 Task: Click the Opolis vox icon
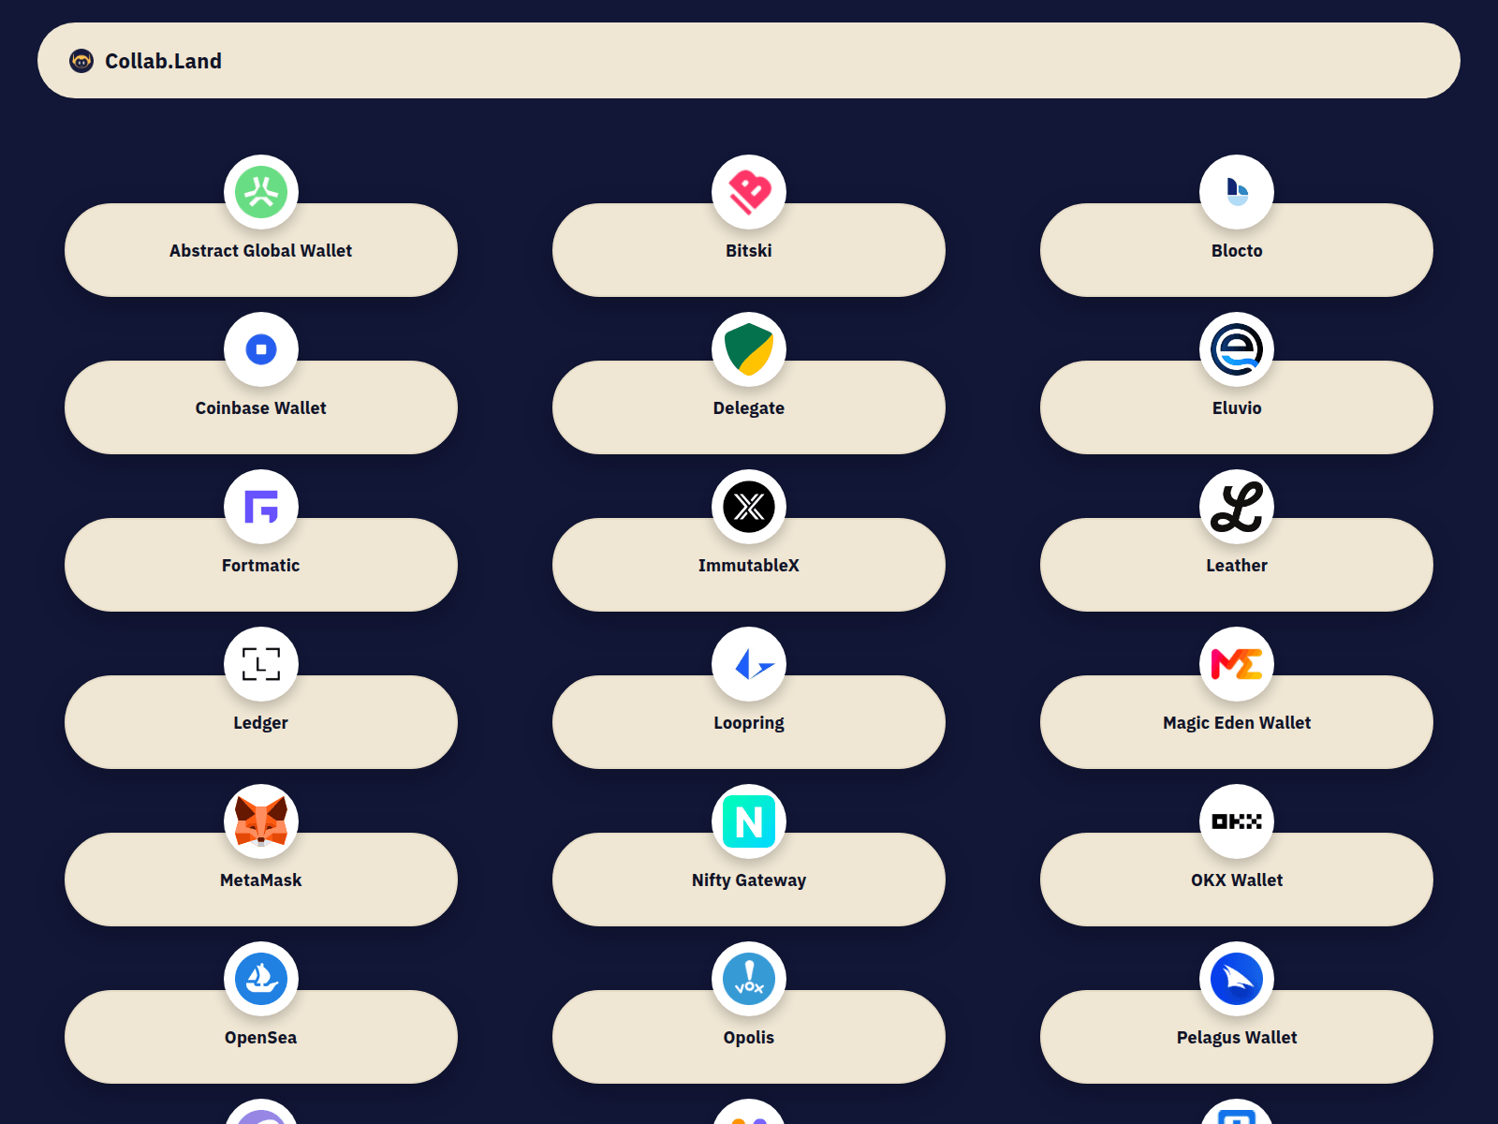point(749,979)
